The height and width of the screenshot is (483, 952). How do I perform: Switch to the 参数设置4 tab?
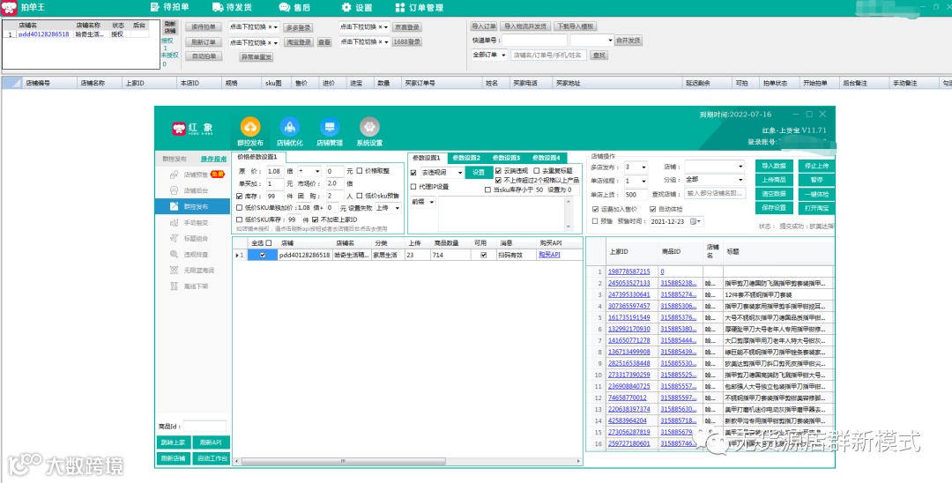547,158
